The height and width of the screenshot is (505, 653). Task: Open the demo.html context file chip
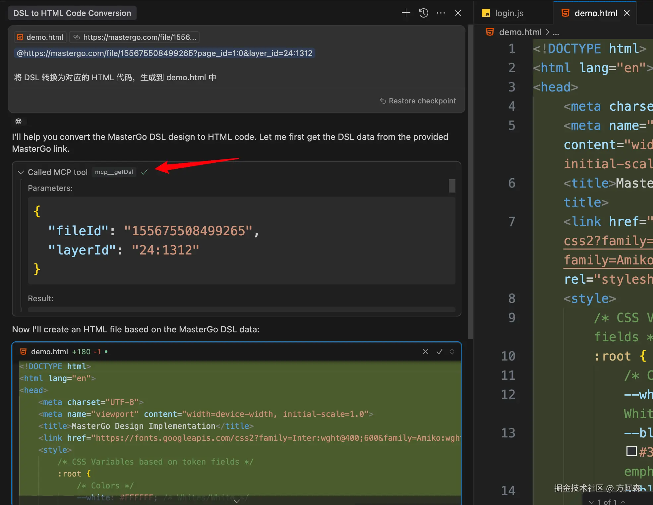coord(40,37)
